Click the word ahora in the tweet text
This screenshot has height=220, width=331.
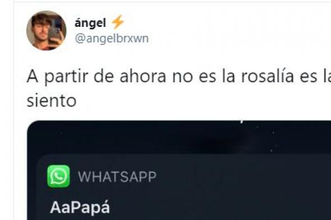tap(143, 76)
